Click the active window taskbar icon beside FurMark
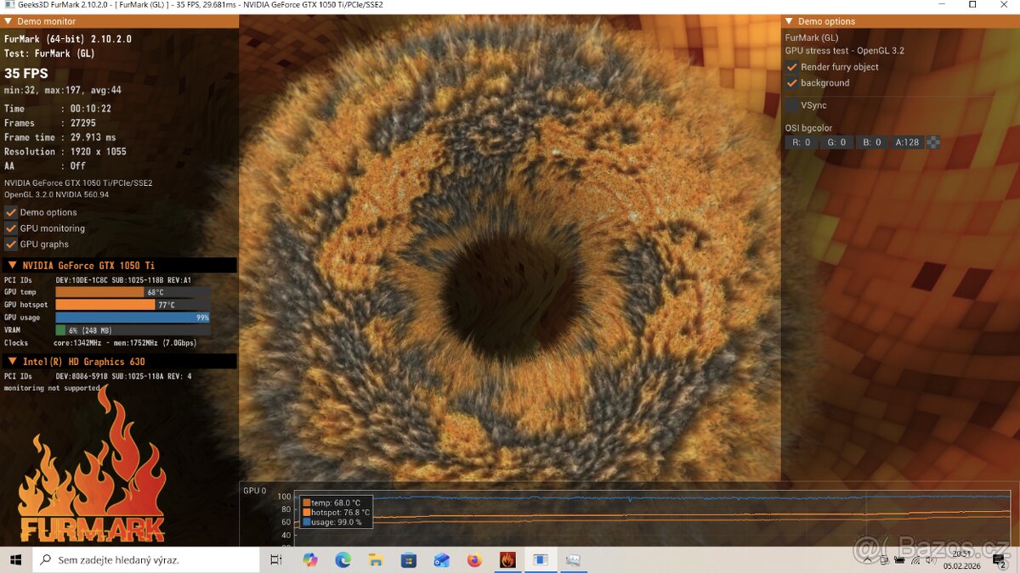The image size is (1020, 573). pyautogui.click(x=541, y=560)
